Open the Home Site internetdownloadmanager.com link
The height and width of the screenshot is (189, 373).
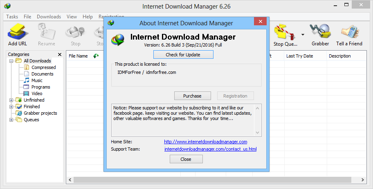[206, 142]
